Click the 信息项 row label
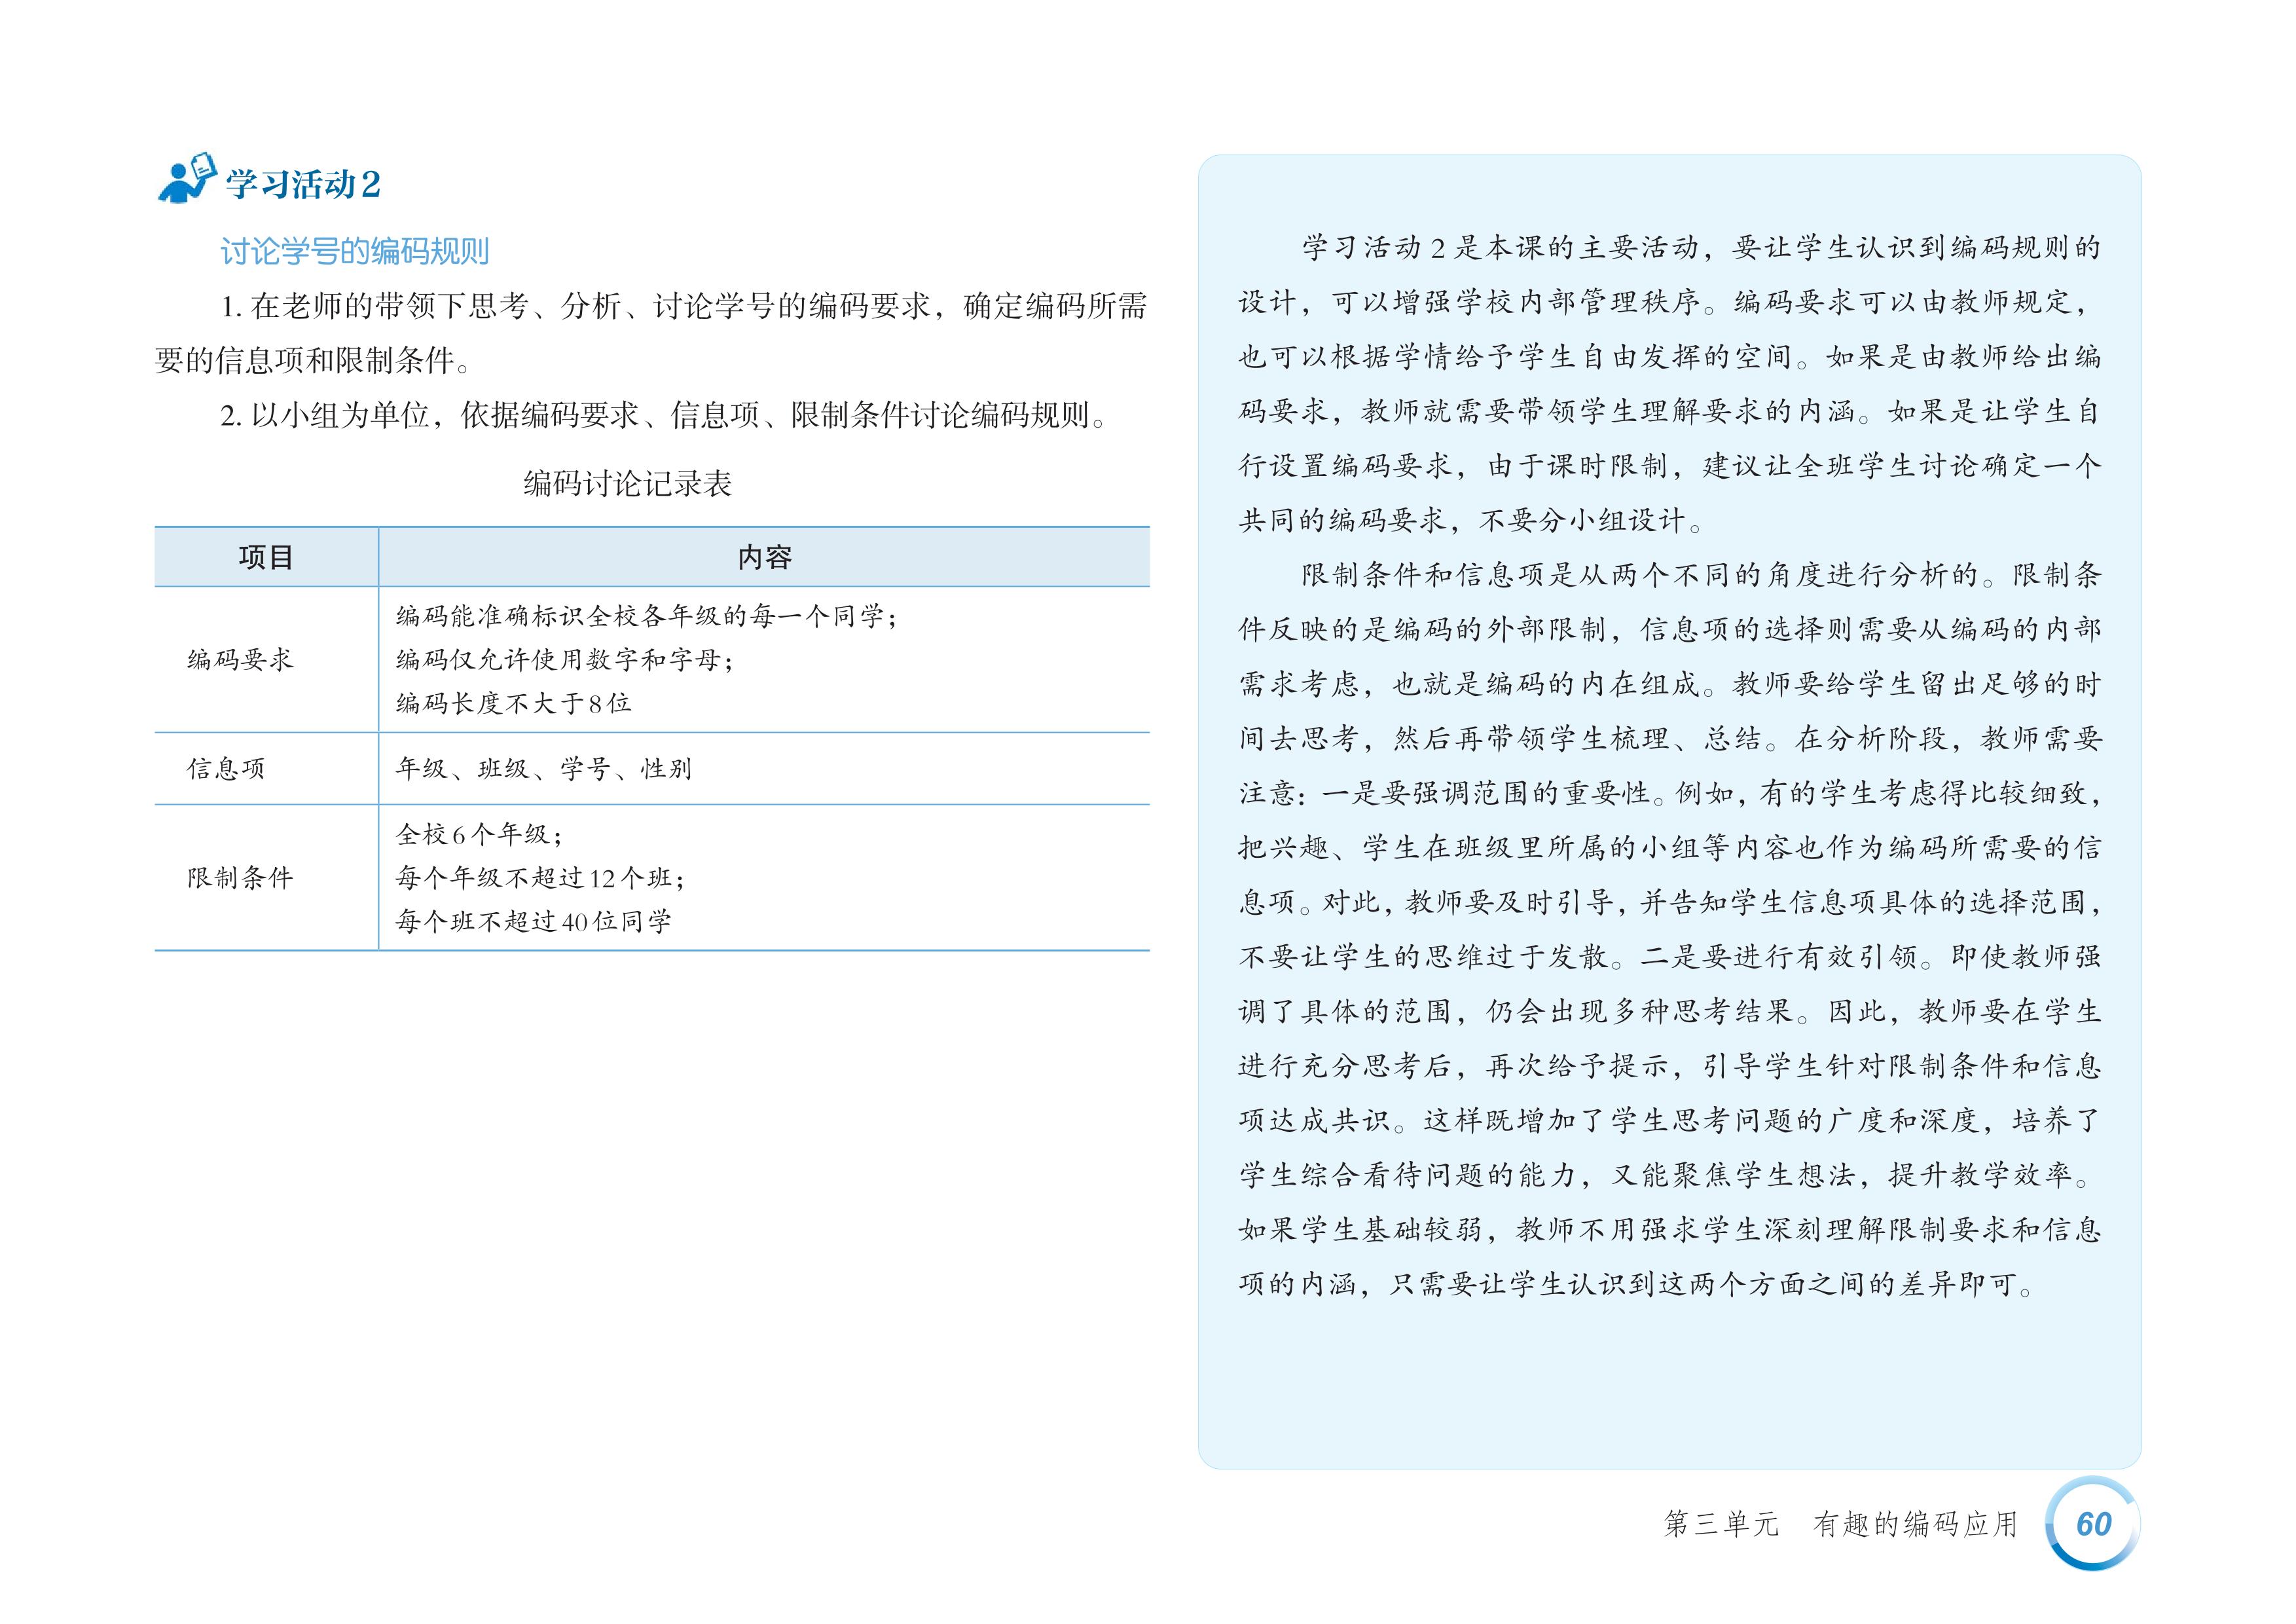The image size is (2296, 1624). pyautogui.click(x=226, y=768)
